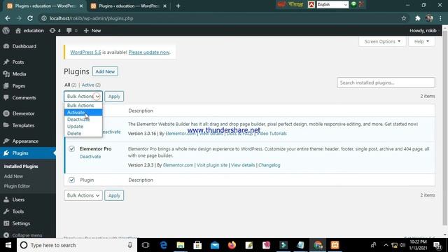Viewport: 448px width, 252px height.
Task: Open File Explorer from the taskbar
Action: pos(181,245)
